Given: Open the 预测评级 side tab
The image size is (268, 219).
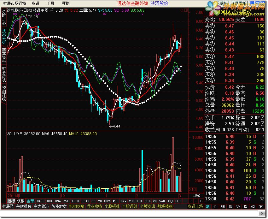Looking at the screenshot, I should tap(4, 93).
